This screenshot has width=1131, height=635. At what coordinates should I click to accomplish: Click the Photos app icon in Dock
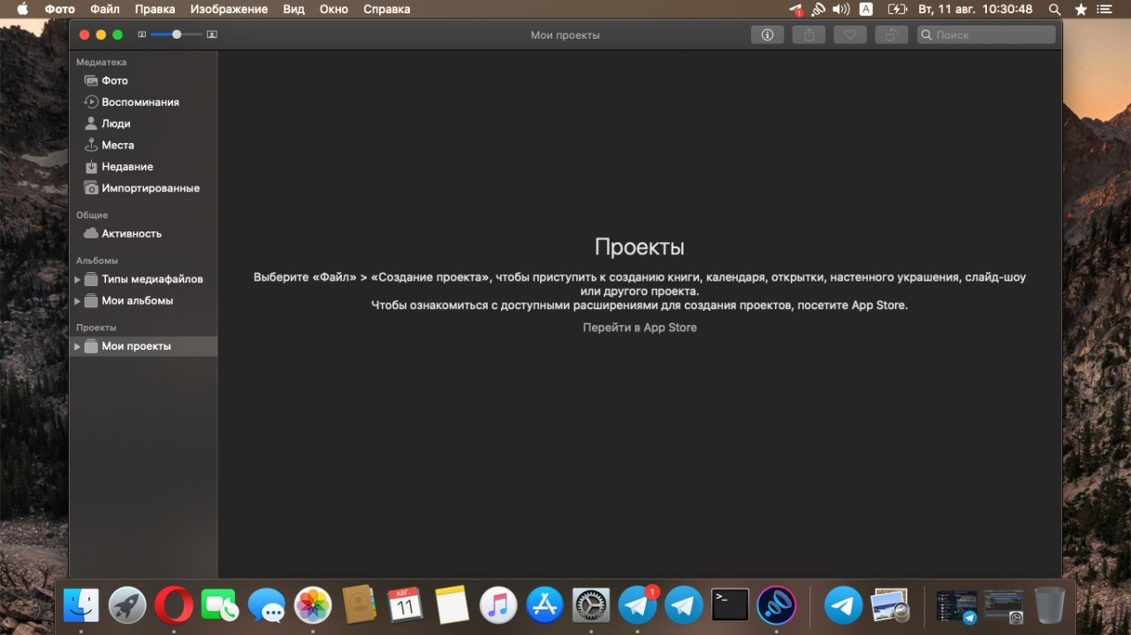tap(313, 606)
